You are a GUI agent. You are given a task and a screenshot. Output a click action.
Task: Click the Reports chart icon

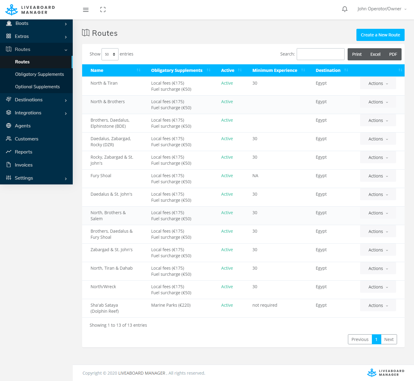pos(9,152)
